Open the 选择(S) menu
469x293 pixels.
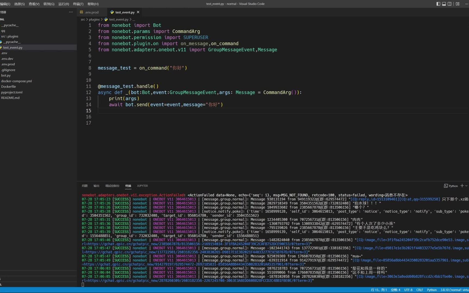tap(19, 4)
